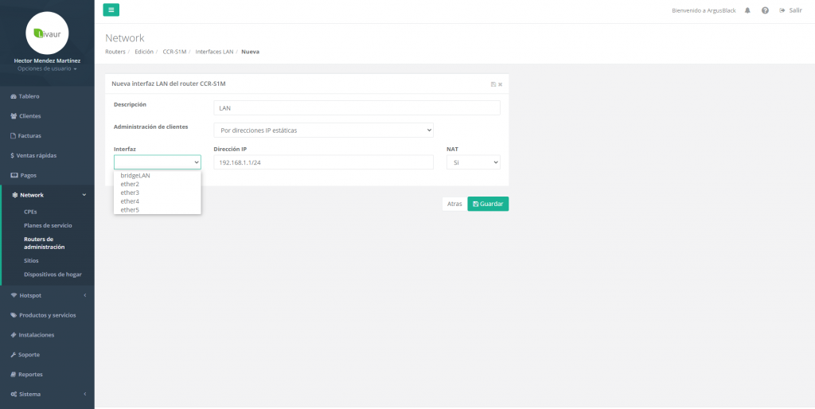Navigate to Edición breadcrumb
The width and height of the screenshot is (815, 409).
144,52
